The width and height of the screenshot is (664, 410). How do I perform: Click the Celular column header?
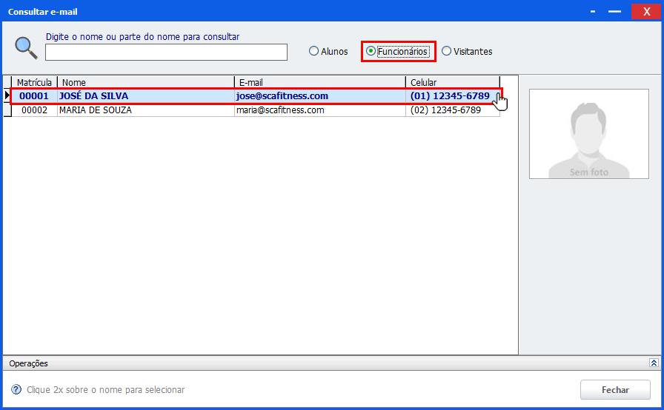pos(453,82)
